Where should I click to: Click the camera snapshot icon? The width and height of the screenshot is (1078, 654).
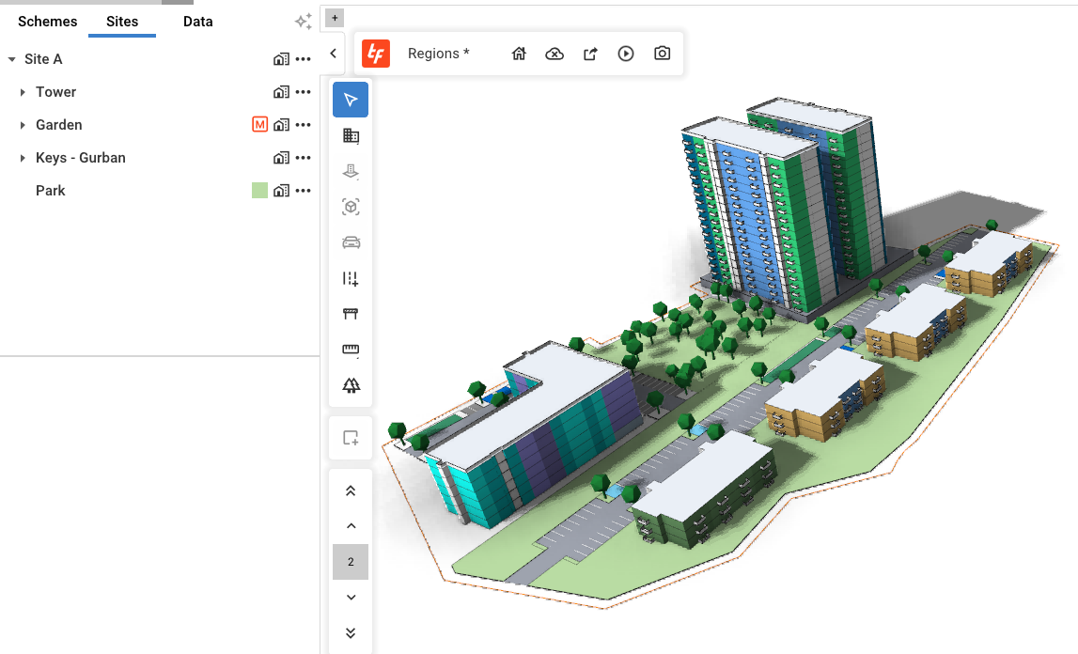point(662,54)
